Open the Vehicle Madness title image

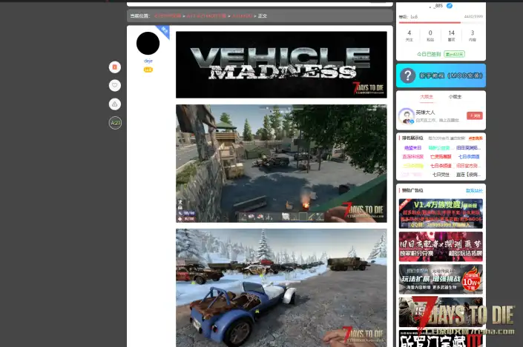(281, 65)
